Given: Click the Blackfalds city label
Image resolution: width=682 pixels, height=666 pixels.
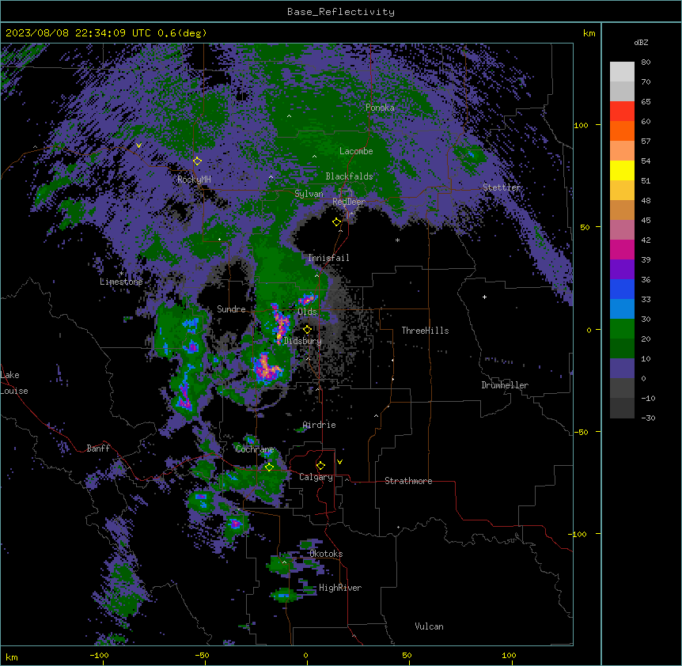Looking at the screenshot, I should pos(349,176).
